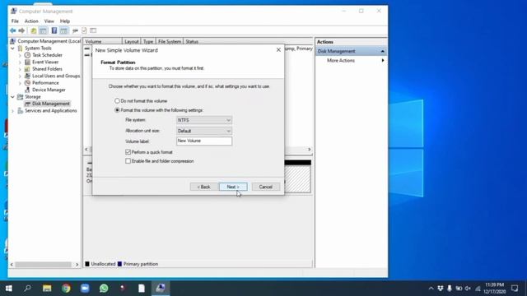Viewport: 527px width, 296px height.
Task: Collapse the Storage tree node
Action: coord(13,97)
